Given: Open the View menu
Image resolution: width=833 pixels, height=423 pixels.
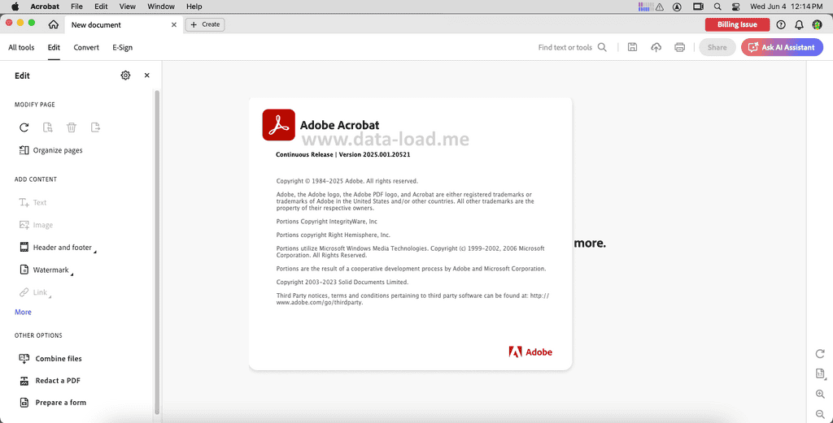Looking at the screenshot, I should click(x=128, y=6).
